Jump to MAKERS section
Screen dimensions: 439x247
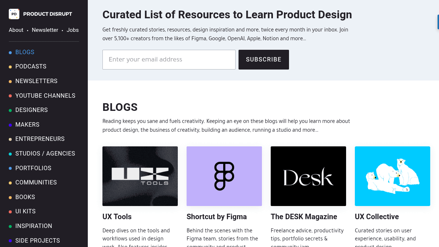click(x=27, y=125)
